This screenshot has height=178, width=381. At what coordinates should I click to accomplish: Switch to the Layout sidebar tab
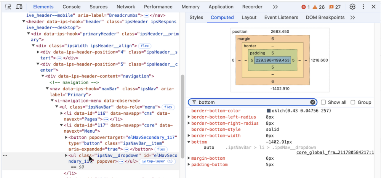pos(249,18)
